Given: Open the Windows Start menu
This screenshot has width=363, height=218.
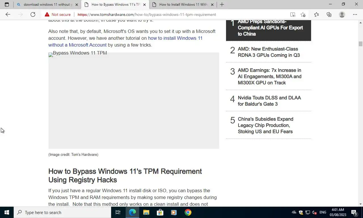Looking at the screenshot, I should coord(7,212).
